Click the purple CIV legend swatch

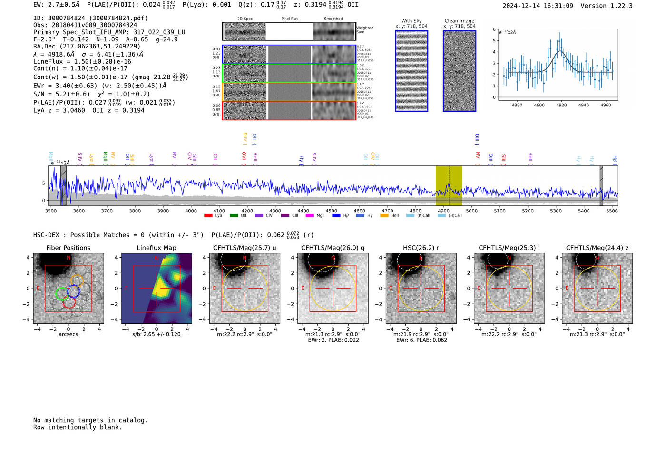(x=259, y=216)
